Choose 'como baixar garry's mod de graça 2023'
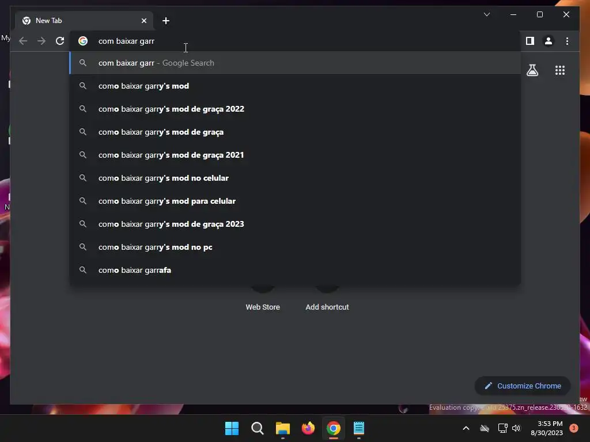 pyautogui.click(x=296, y=224)
